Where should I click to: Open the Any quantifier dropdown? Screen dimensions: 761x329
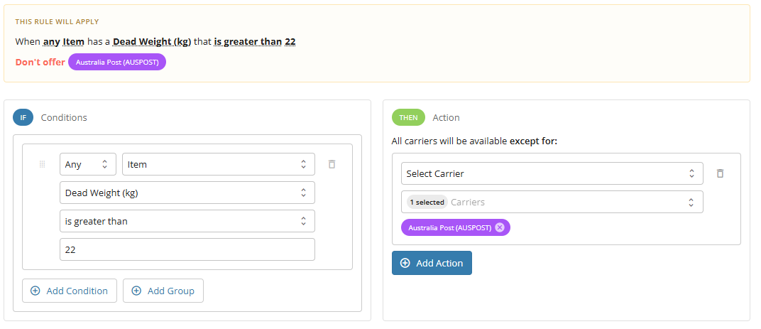pos(88,164)
